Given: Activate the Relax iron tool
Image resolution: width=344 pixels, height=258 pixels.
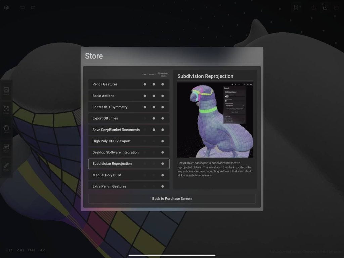Looking at the screenshot, I should coord(6,147).
